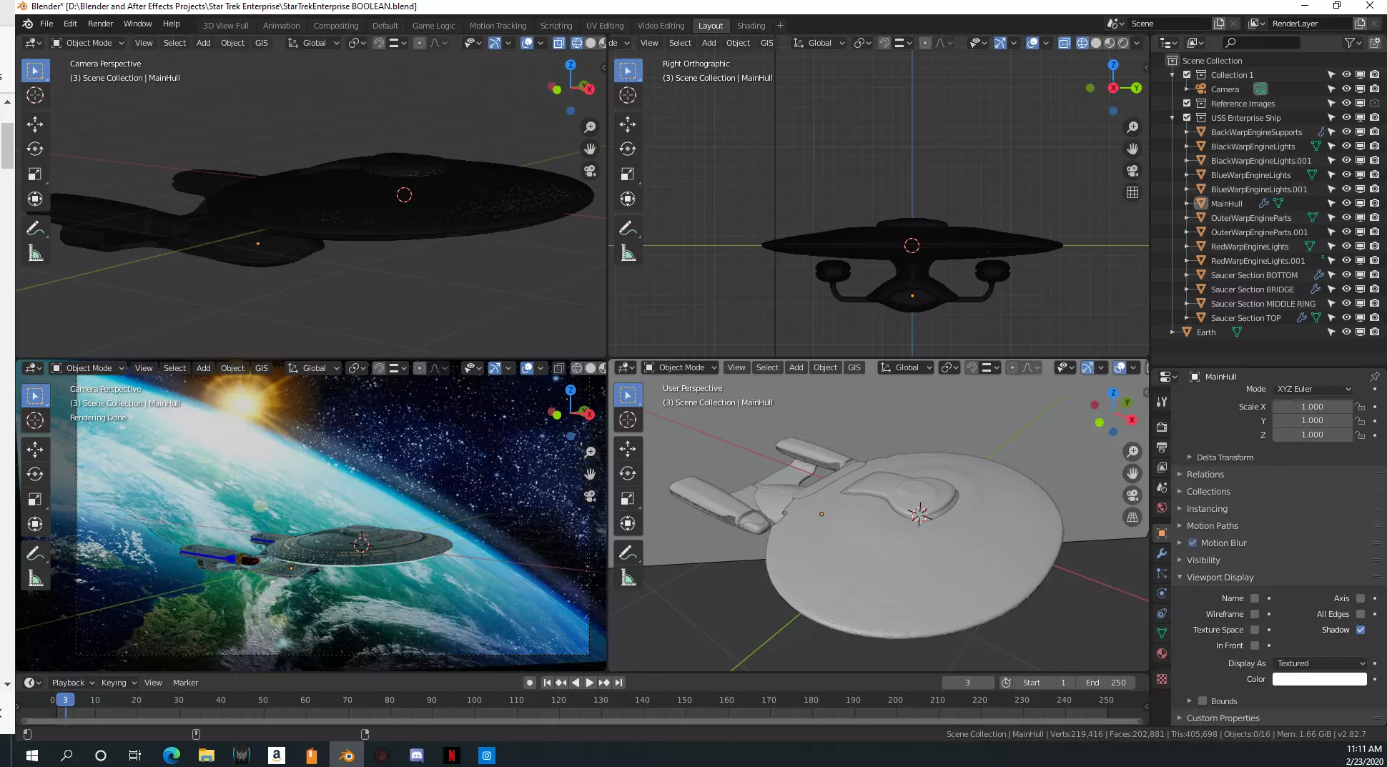Open Playback dropdown in timeline header
The height and width of the screenshot is (767, 1387).
tap(73, 683)
